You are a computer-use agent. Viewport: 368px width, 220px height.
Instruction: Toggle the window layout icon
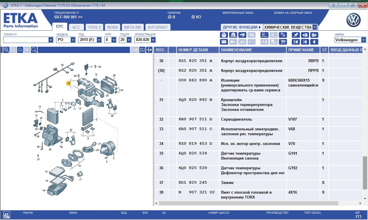[x=142, y=50]
